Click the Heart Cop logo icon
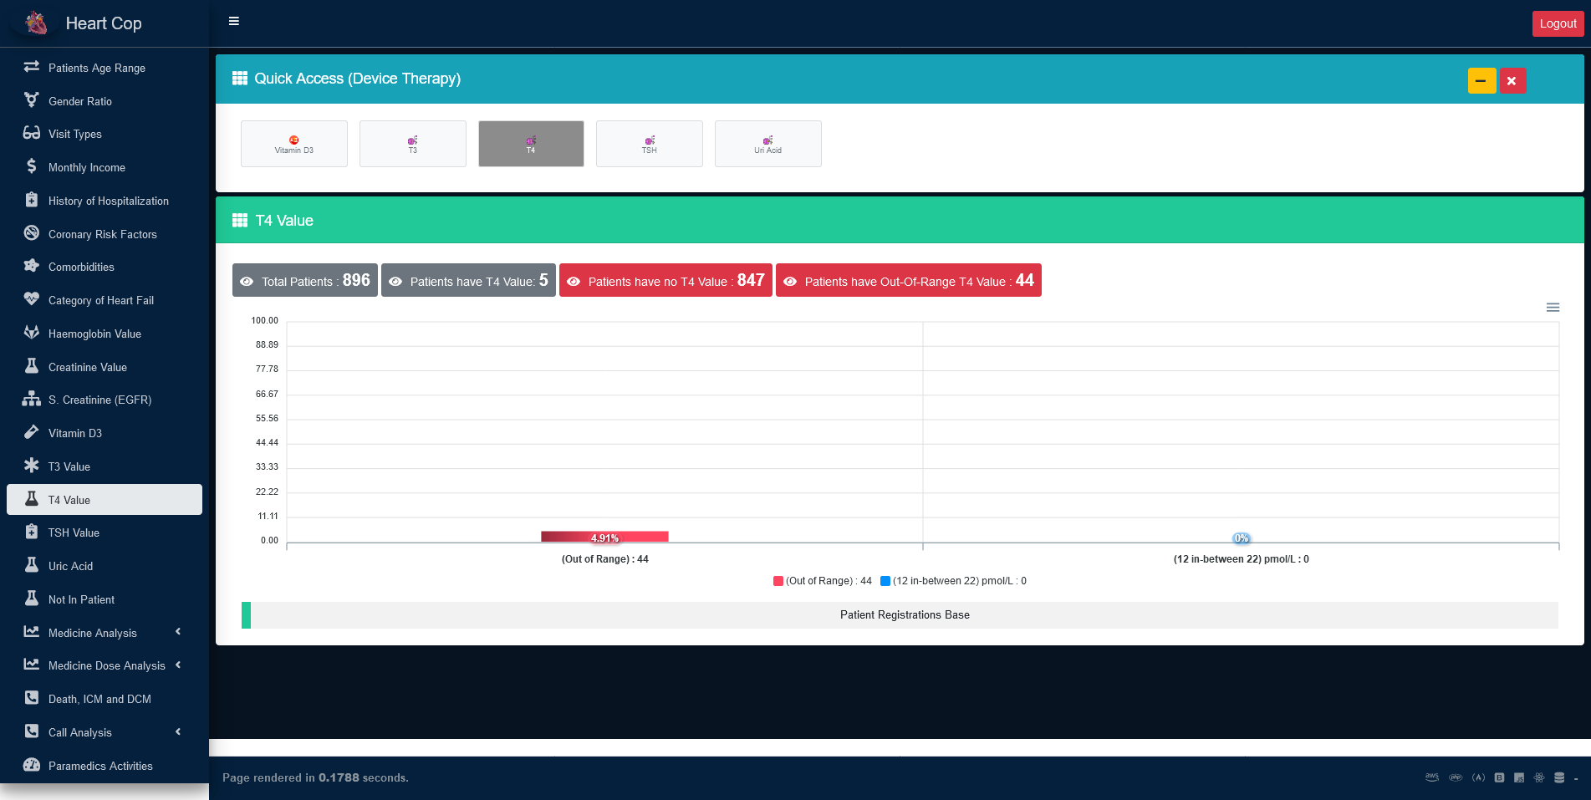The height and width of the screenshot is (800, 1591). pos(36,23)
